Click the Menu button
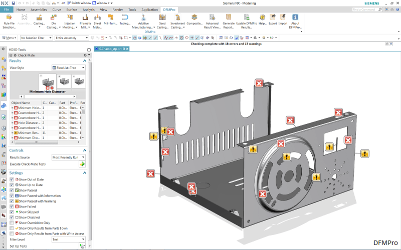The height and width of the screenshot is (250, 401). click(9, 38)
